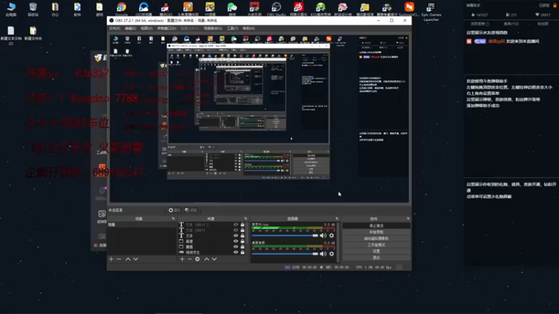
Task: Toggle lock on 文本 (GDI+) 2 source
Action: (242, 225)
